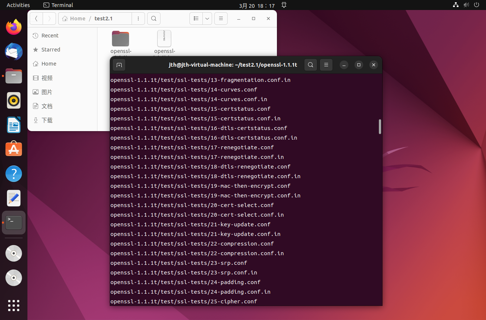Open the clock and calendar panel
486x320 pixels.
pos(257,5)
